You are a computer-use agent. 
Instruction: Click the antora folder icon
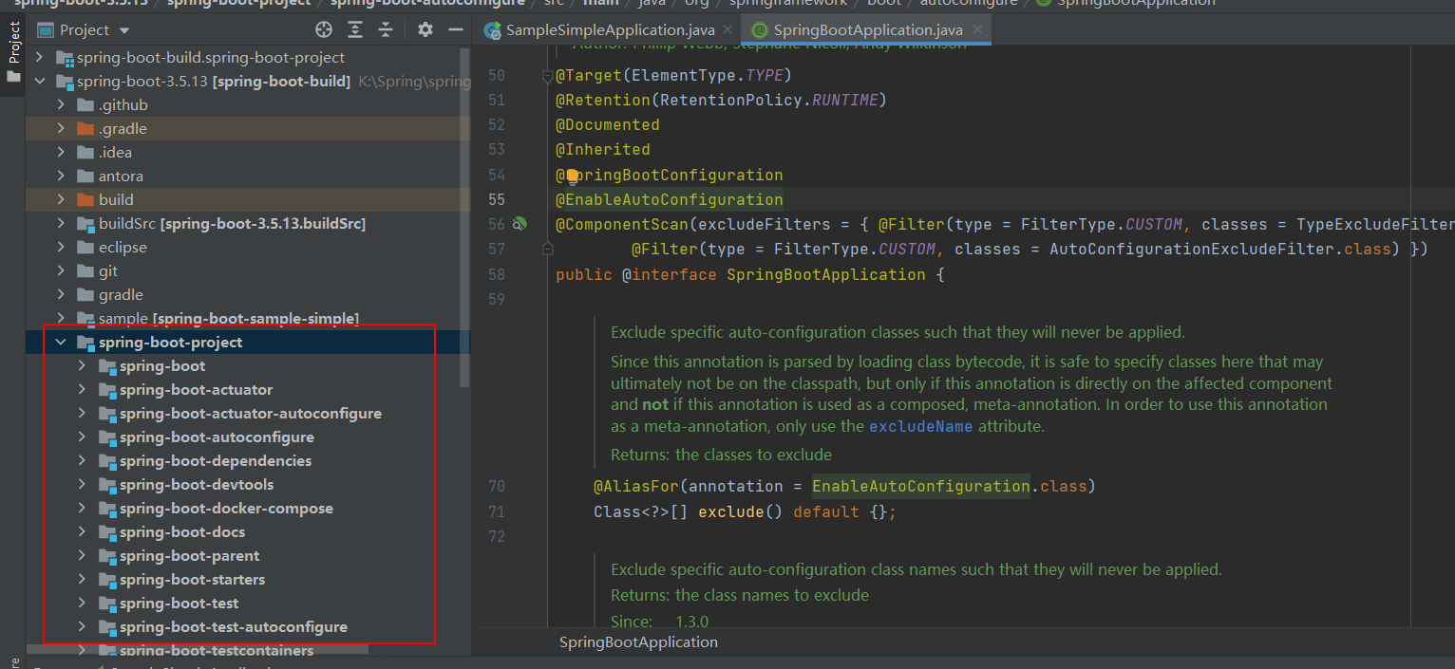coord(85,176)
